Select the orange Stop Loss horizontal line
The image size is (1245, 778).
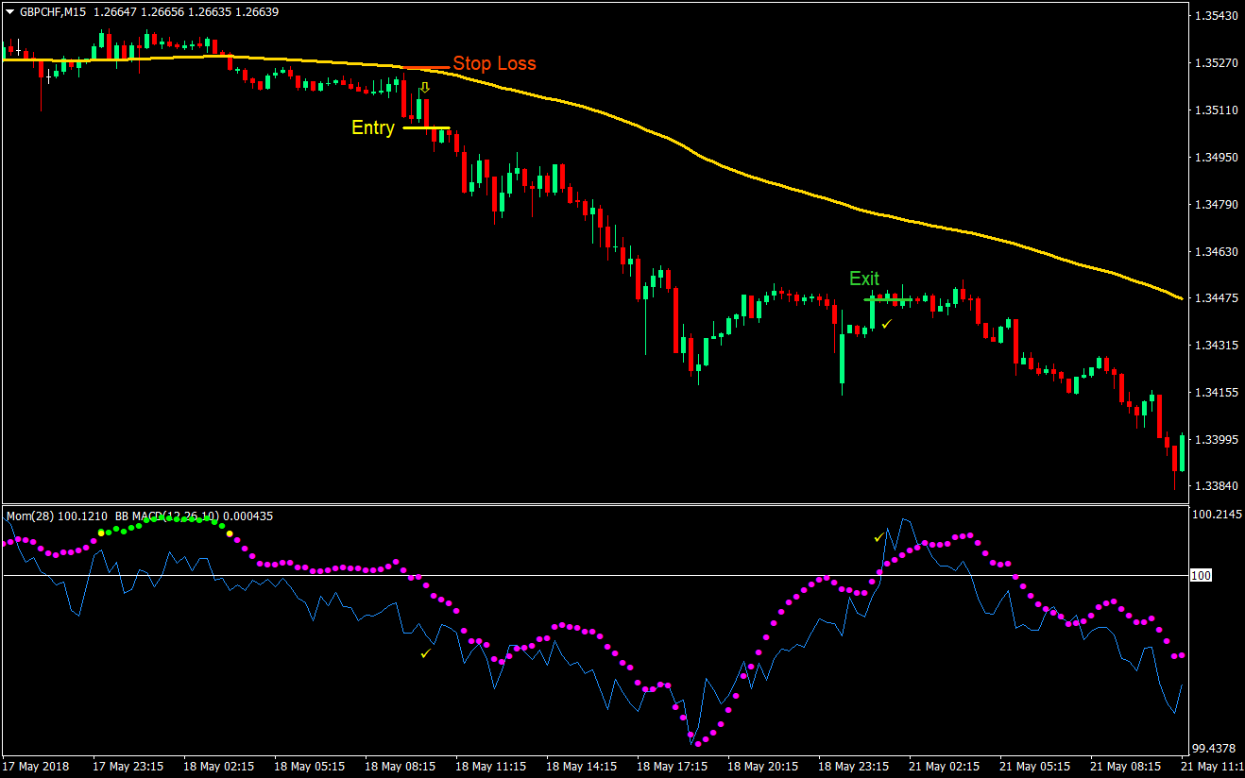[427, 68]
